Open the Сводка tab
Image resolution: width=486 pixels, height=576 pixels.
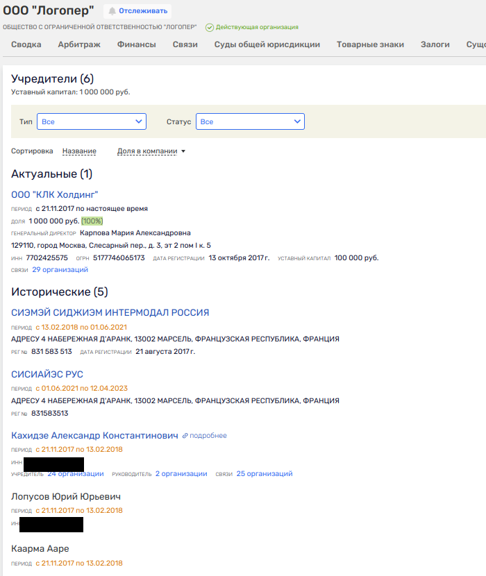(x=26, y=44)
